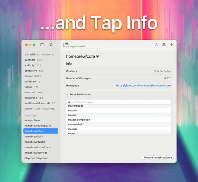This screenshot has width=198, height=182.
Task: Select handbrake 1.6.1 entry
Action: [41, 98]
